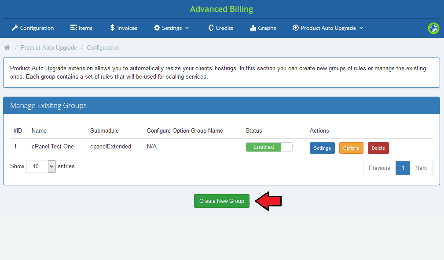The width and height of the screenshot is (444, 260).
Task: Click the #ID column header
Action: click(x=18, y=130)
